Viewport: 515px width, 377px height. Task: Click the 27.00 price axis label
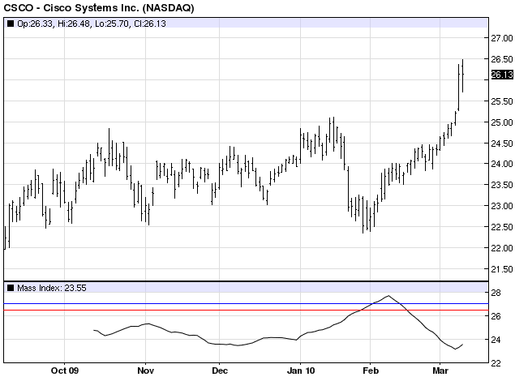(x=502, y=38)
